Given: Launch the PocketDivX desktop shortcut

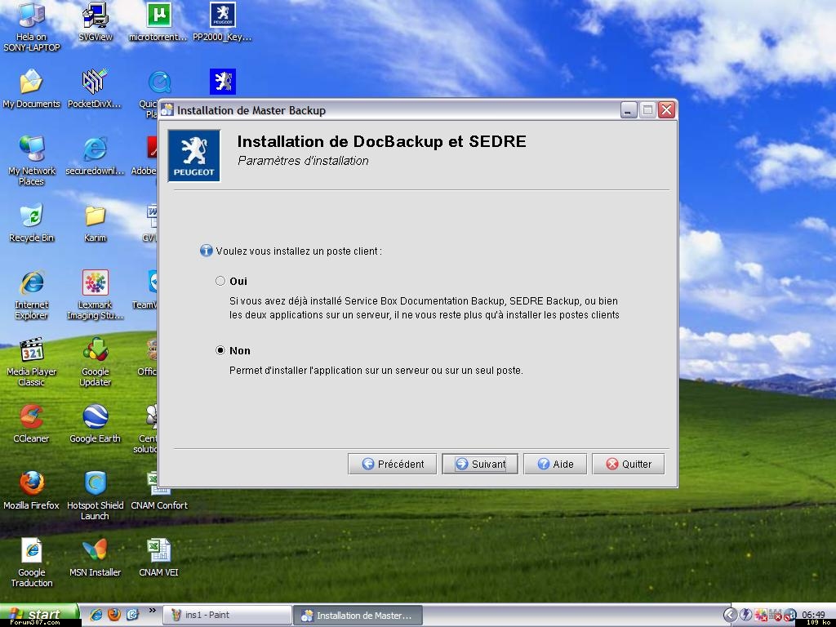Looking at the screenshot, I should (95, 89).
